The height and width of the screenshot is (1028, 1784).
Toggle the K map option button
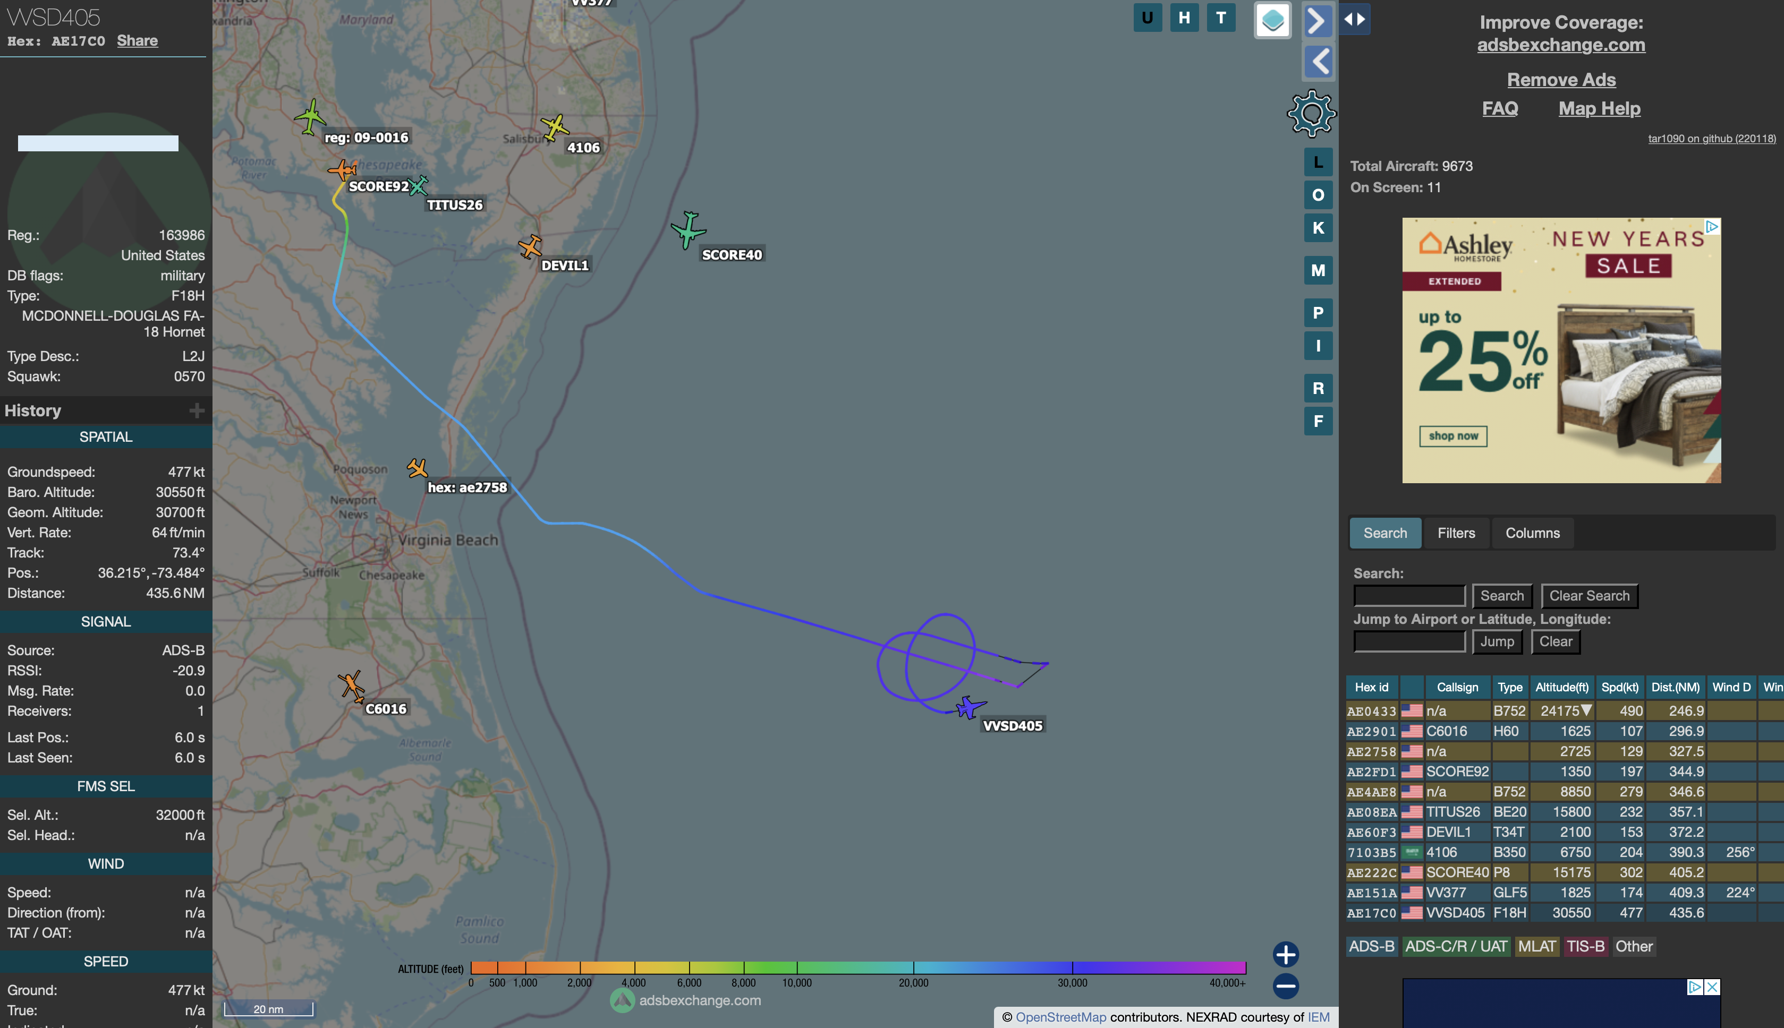pos(1318,228)
